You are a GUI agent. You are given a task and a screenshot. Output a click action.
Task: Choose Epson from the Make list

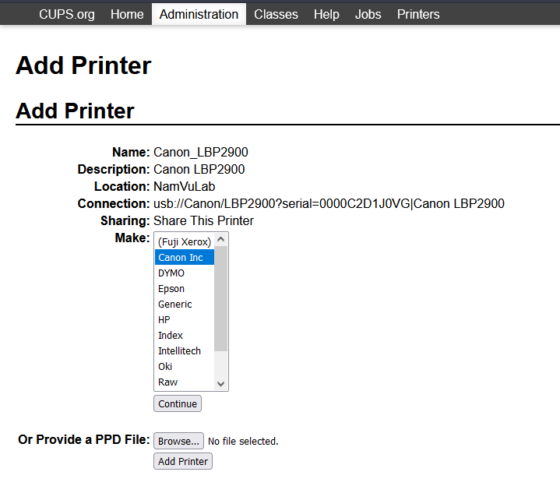point(185,288)
